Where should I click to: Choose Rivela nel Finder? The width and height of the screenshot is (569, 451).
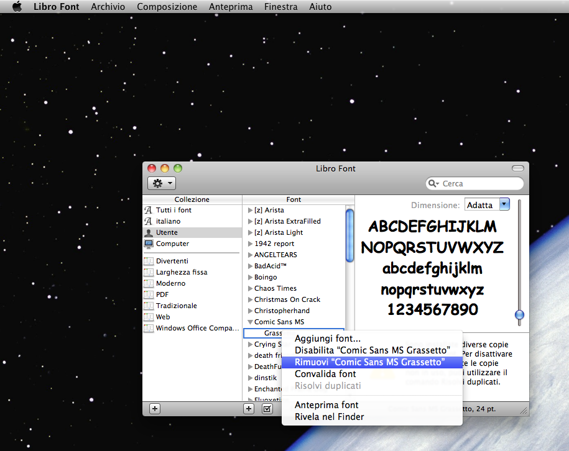pos(372,417)
